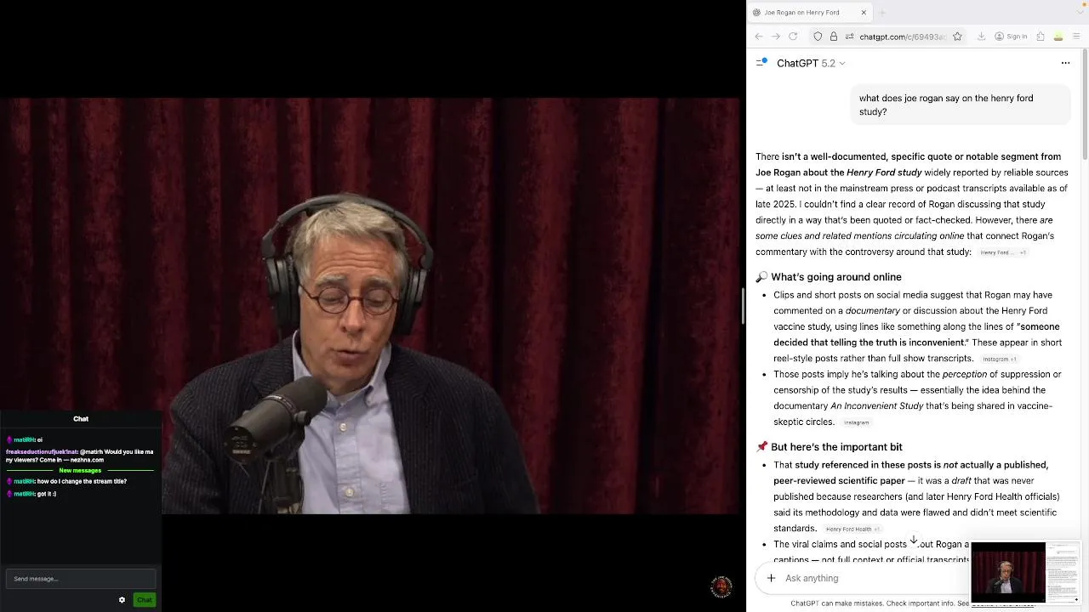The width and height of the screenshot is (1089, 612).
Task: Open chat settings gear icon
Action: pyautogui.click(x=122, y=600)
